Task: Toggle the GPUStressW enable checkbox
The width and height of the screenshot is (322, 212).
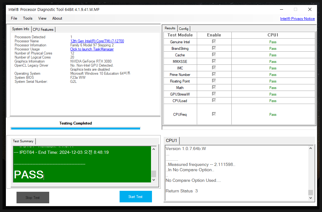Action: click(214, 94)
